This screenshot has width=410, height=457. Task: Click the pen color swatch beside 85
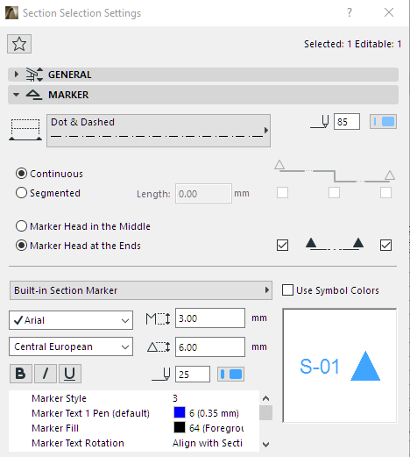click(383, 122)
